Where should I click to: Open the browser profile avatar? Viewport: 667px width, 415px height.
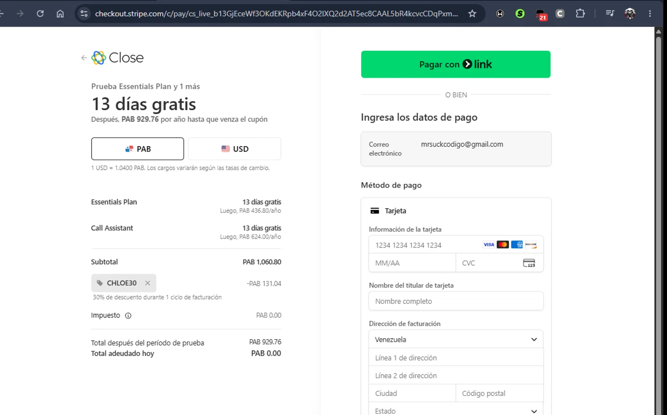point(630,14)
